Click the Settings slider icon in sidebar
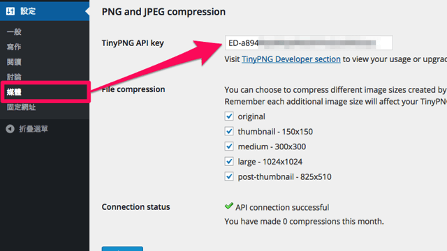447x251 pixels. click(x=10, y=11)
